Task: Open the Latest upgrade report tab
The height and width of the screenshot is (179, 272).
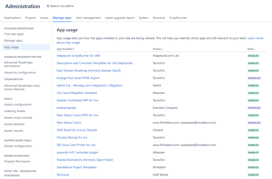Action: pos(119,18)
